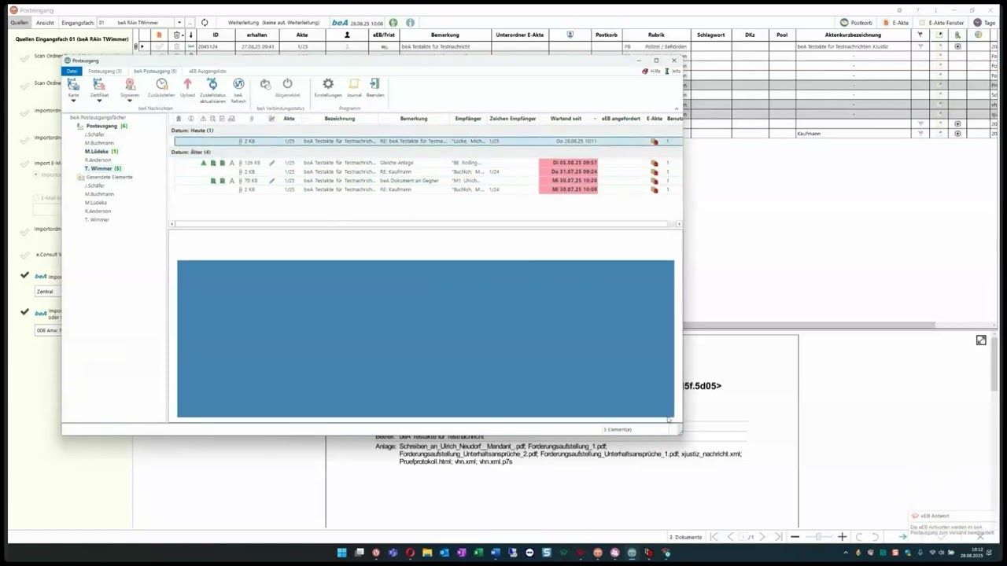Click the beA Refresh icon

[x=238, y=84]
